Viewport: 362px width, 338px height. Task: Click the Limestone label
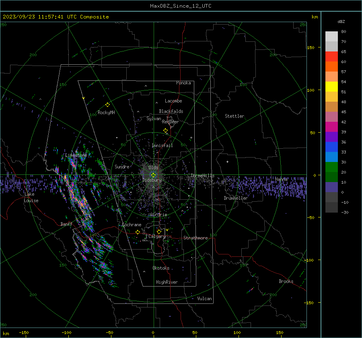point(76,155)
